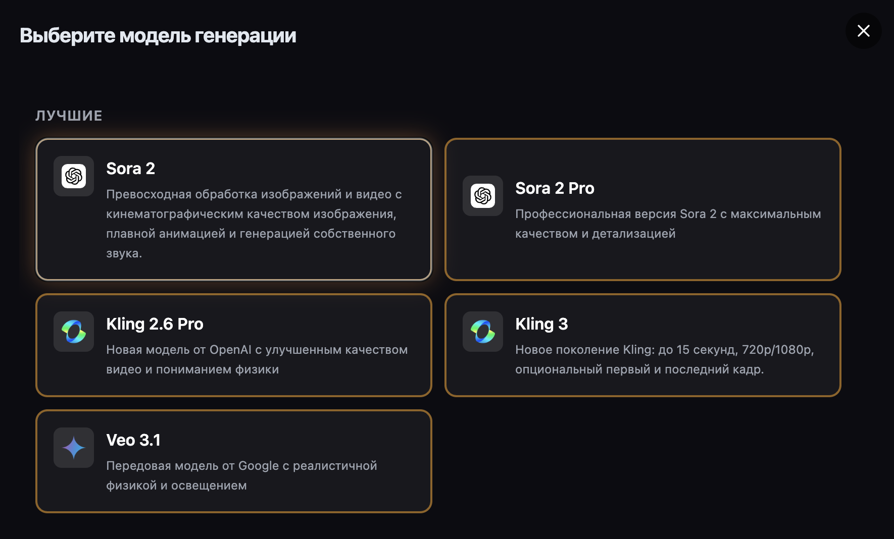Choose the Veo 3.1 model title
The width and height of the screenshot is (894, 539).
point(133,440)
